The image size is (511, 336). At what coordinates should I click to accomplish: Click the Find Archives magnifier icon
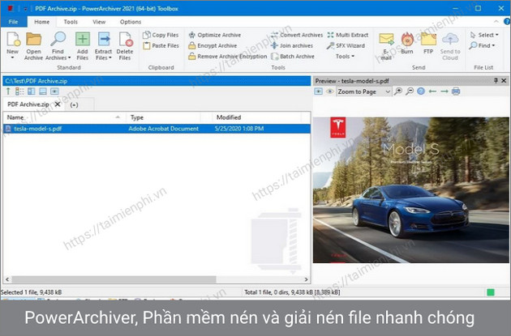(x=58, y=40)
